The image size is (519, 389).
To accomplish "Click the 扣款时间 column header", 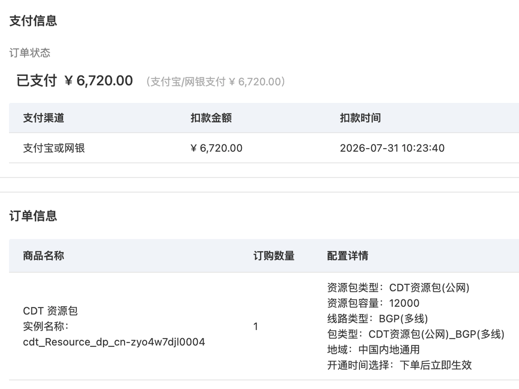I will [x=360, y=118].
